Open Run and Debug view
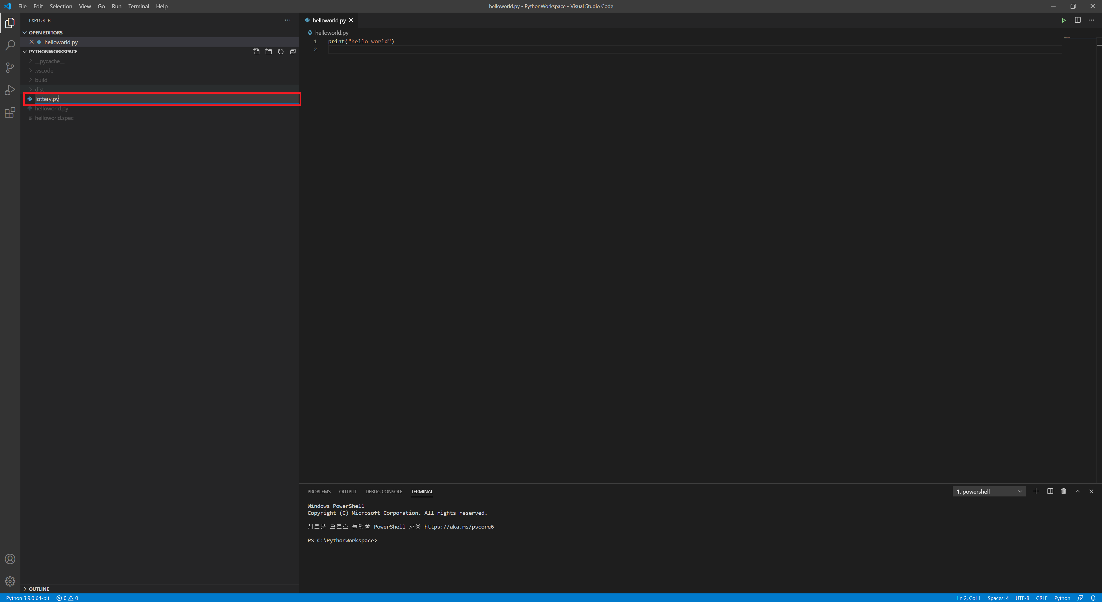The width and height of the screenshot is (1102, 602). [x=10, y=90]
